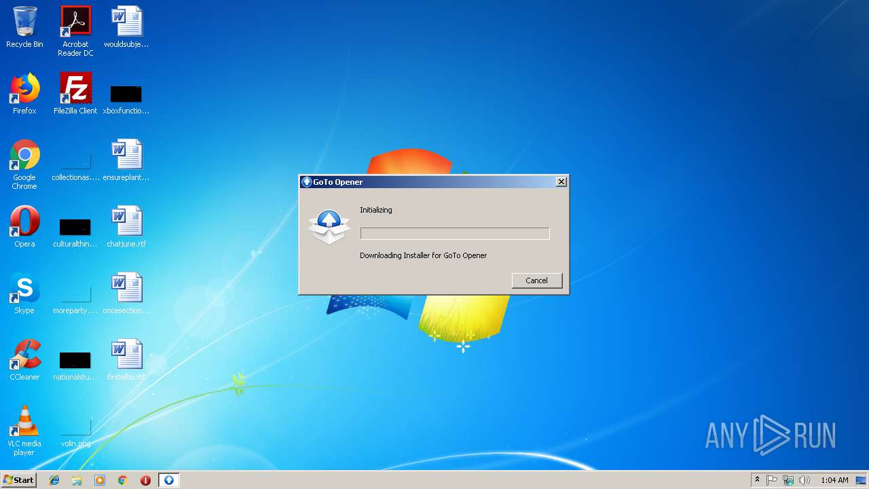Image resolution: width=869 pixels, height=489 pixels.
Task: Launch Acrobat Reader DC shortcut
Action: point(75,31)
